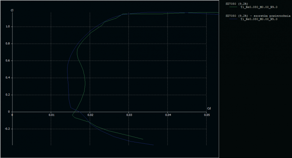The width and height of the screenshot is (292, 158).
Task: Click the 0.4 tick on Cl axis
Action: pos(7,78)
